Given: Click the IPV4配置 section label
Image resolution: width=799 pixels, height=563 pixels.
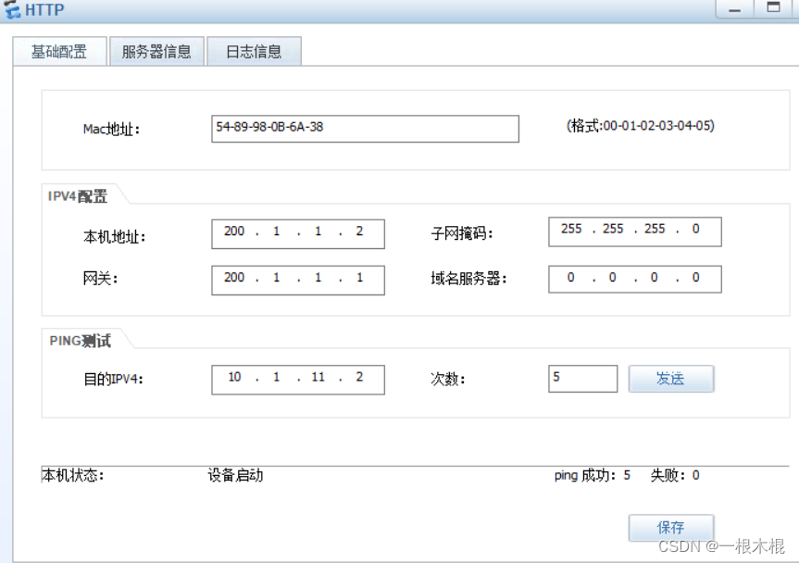Looking at the screenshot, I should click(78, 196).
